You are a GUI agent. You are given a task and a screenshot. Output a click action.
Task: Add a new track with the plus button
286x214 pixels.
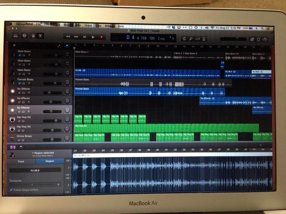(x=14, y=45)
